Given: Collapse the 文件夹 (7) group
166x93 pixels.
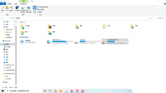Looking at the screenshot, I should point(18,22).
